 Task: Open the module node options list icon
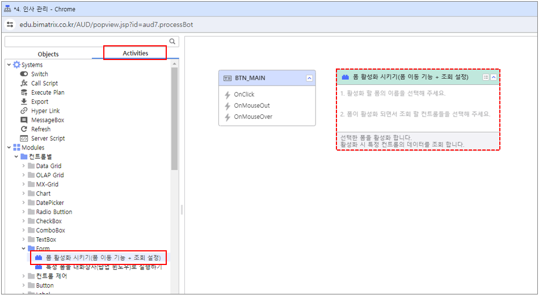[x=486, y=77]
